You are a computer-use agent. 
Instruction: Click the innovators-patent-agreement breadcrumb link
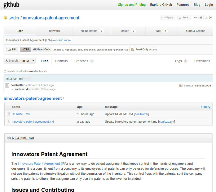pyautogui.click(x=33, y=98)
